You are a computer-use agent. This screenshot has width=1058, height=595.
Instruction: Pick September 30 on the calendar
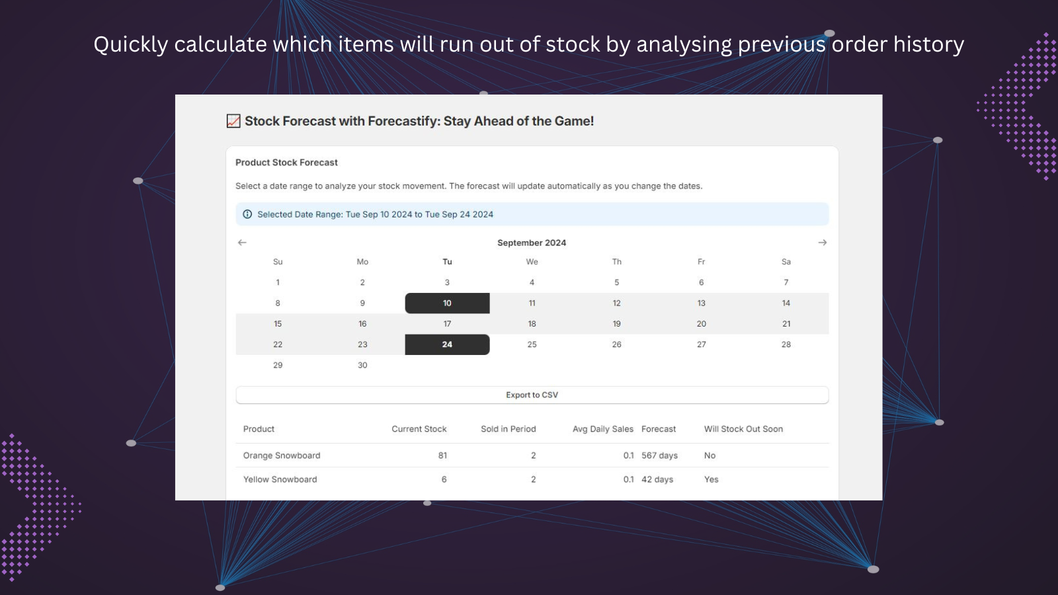click(362, 365)
